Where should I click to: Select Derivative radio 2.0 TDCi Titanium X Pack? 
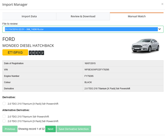pos(4,104)
